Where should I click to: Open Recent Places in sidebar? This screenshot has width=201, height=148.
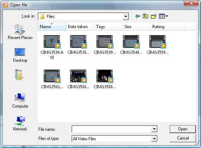pos(20,32)
